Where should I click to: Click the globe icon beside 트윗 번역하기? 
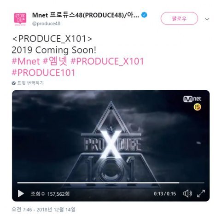(x=14, y=83)
